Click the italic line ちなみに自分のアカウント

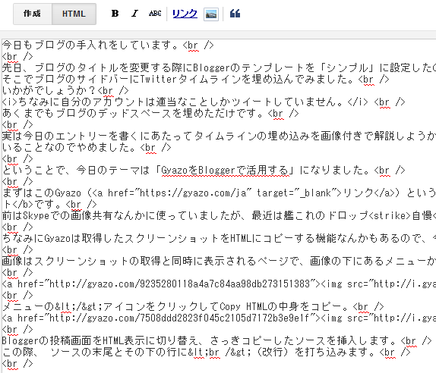[x=204, y=102]
